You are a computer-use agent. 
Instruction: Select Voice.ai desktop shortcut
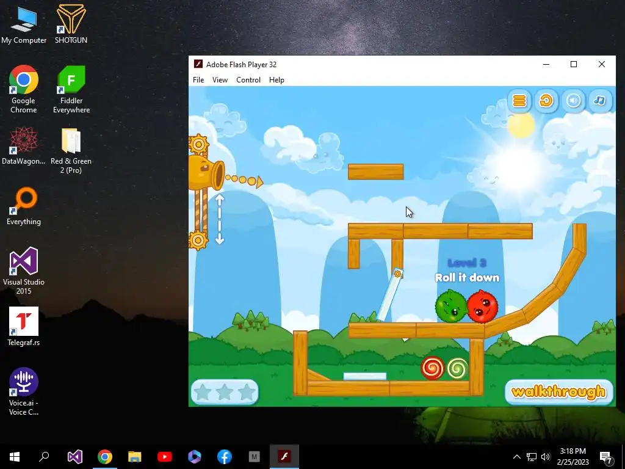click(x=24, y=391)
